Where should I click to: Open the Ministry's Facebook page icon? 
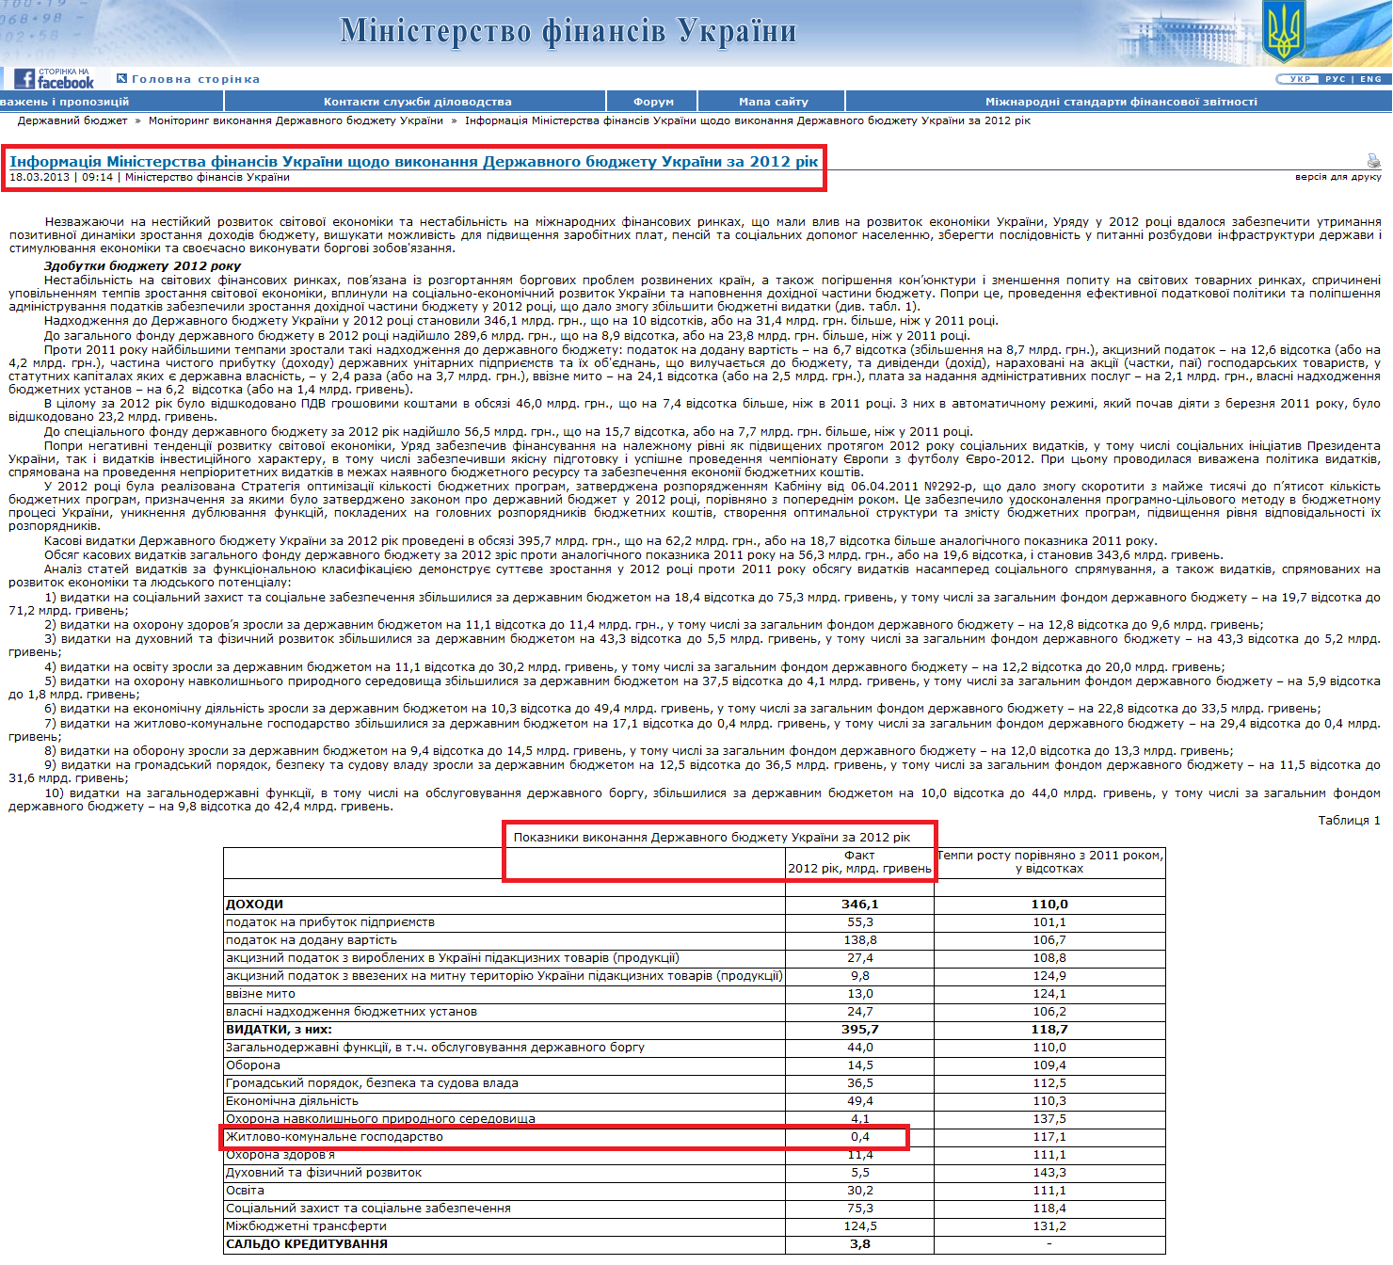[55, 78]
